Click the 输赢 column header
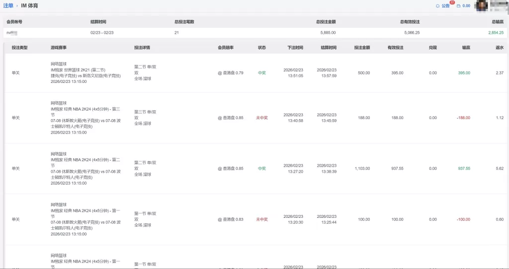Viewport: 509px width, 269px height. point(466,48)
